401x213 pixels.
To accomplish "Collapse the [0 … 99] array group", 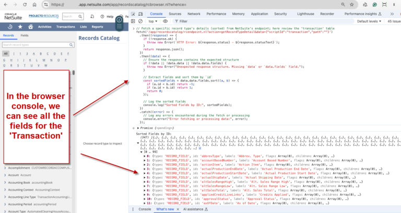I will [141, 152].
